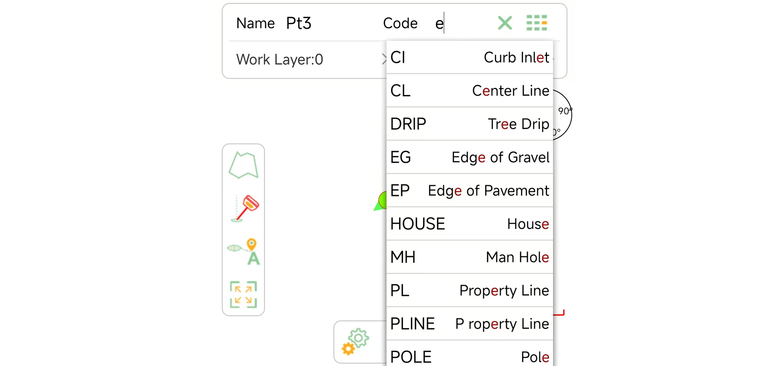Screen dimensions: 770x366
Task: Pick the DRIP Tree Drip code
Action: (x=469, y=124)
